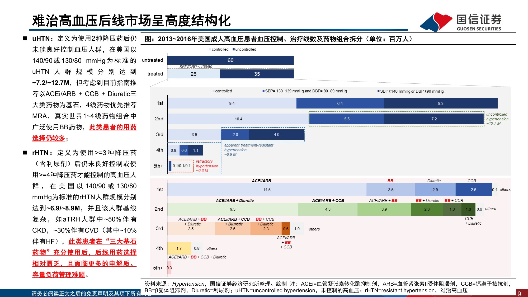Image resolution: width=528 pixels, height=297 pixels.
Task: Click the ACEi/ARB + Diuretic 9.5 segment
Action: pyautogui.click(x=233, y=209)
